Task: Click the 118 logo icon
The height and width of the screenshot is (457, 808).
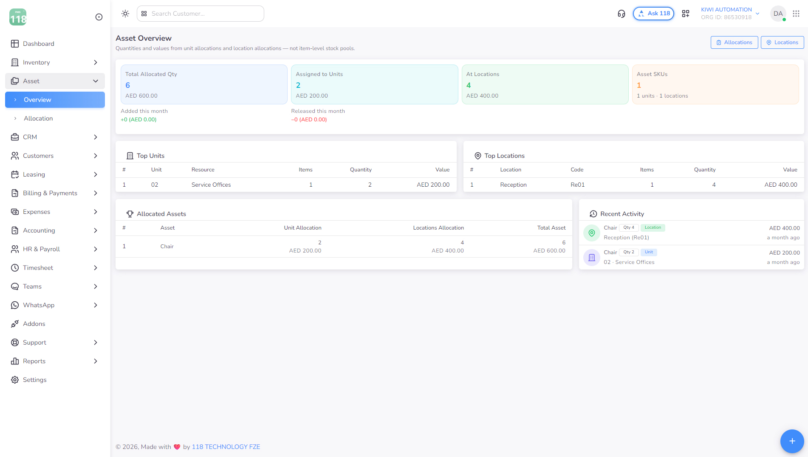Action: (x=18, y=17)
